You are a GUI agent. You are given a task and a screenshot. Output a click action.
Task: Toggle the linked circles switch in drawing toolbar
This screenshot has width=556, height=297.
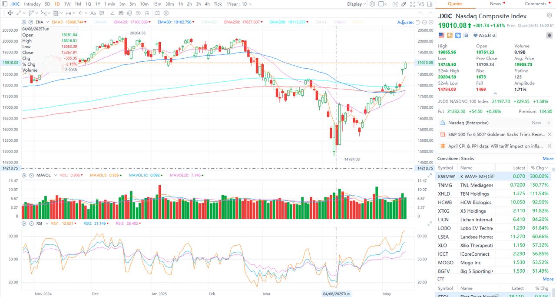pyautogui.click(x=157, y=13)
